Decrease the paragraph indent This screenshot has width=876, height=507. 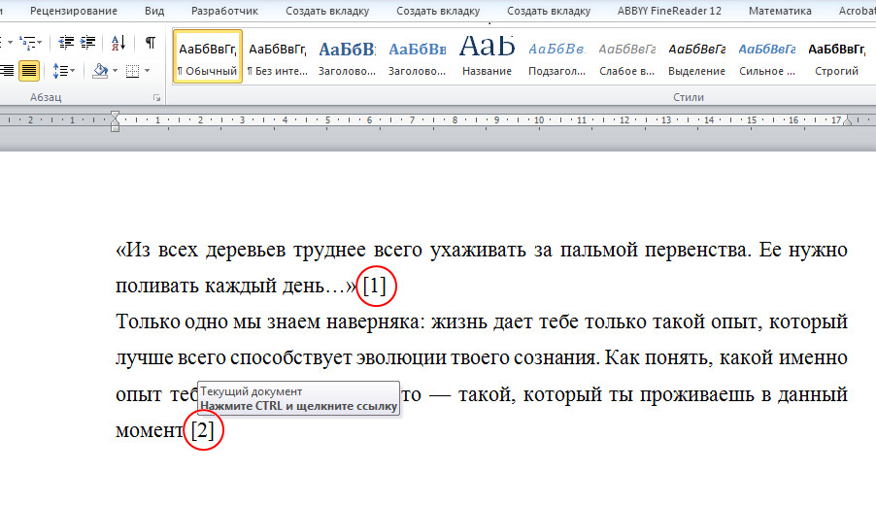66,43
